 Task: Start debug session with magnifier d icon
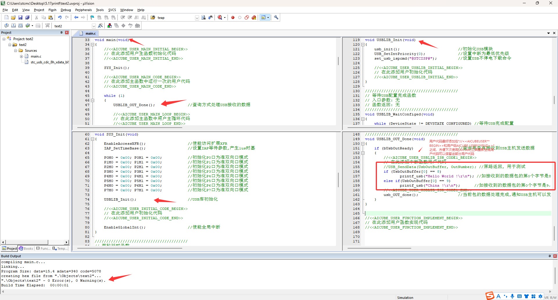click(x=220, y=17)
